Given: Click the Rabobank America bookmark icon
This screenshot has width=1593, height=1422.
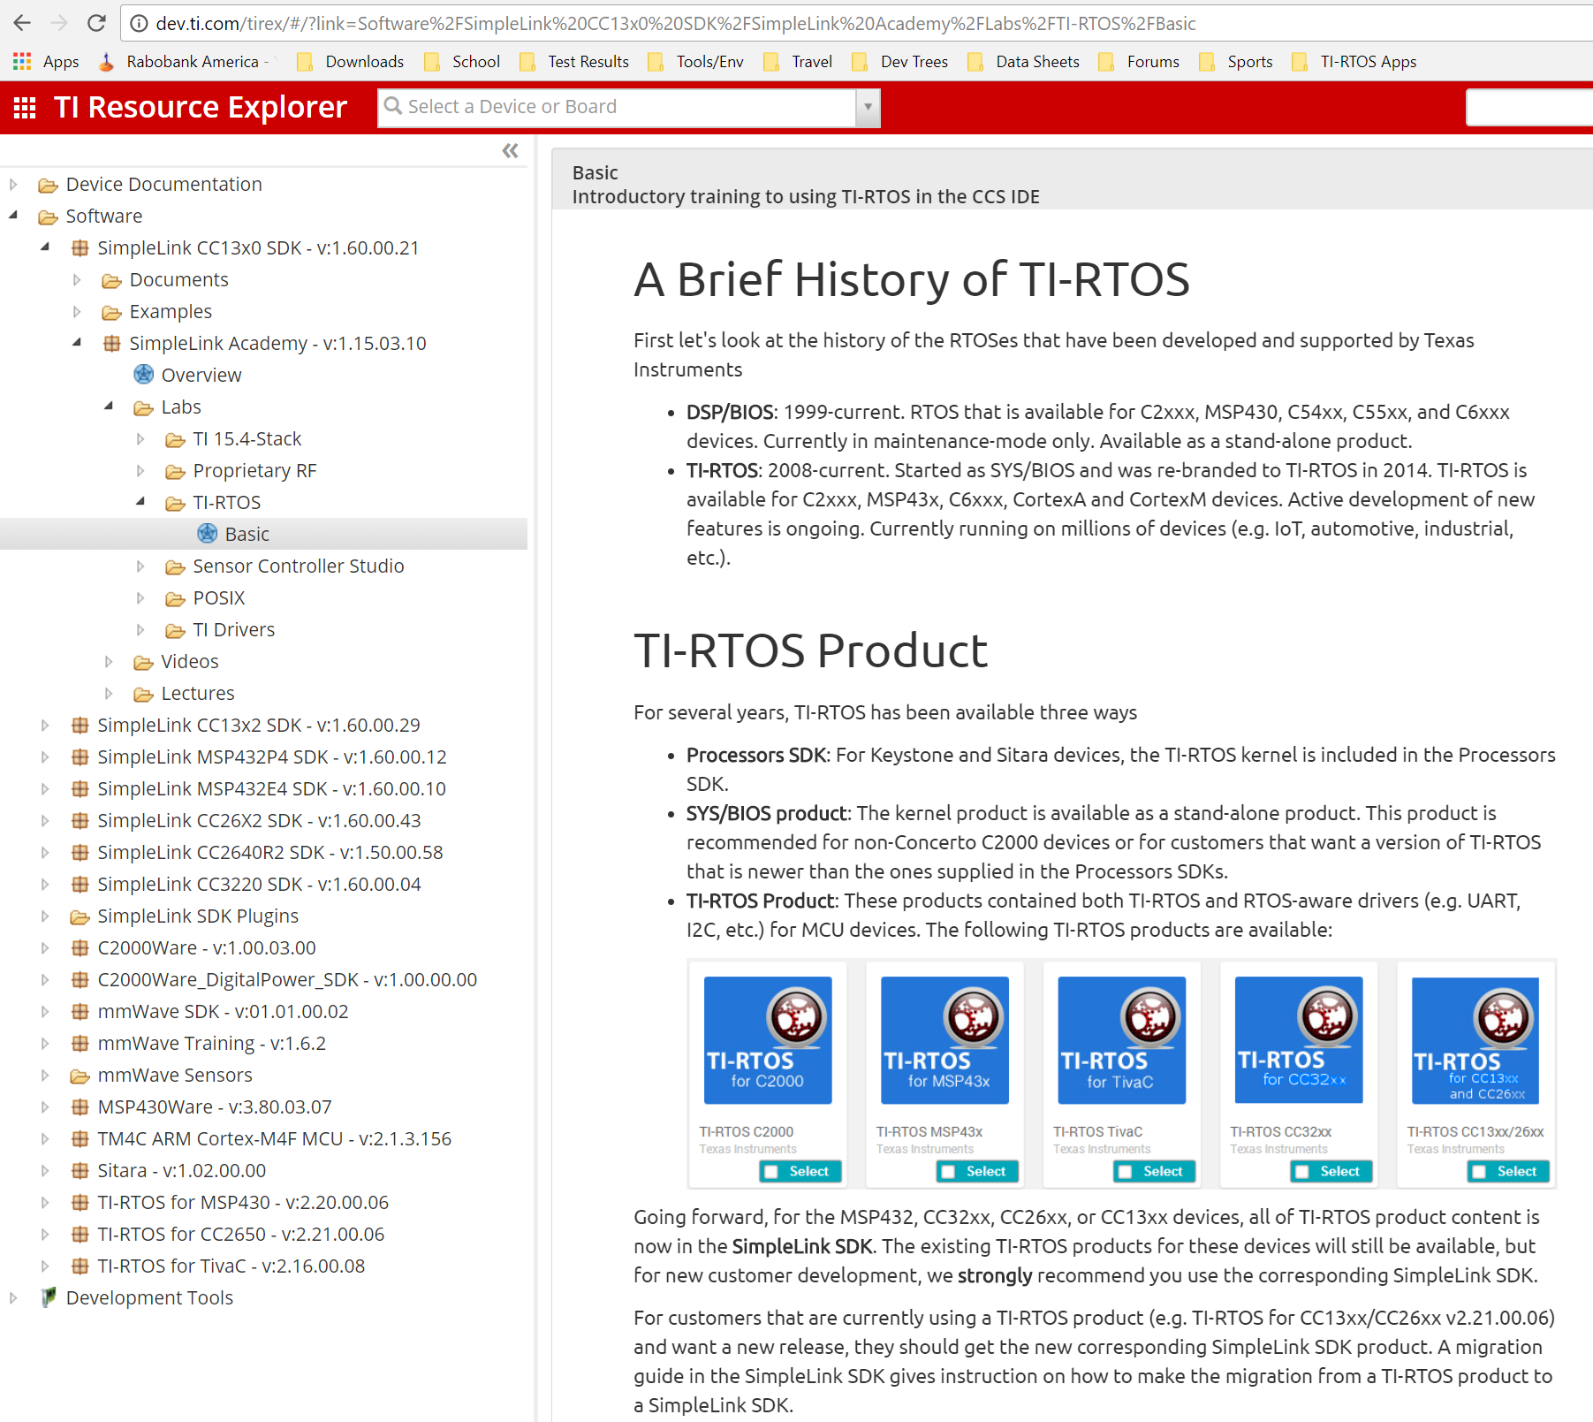Looking at the screenshot, I should [x=107, y=61].
